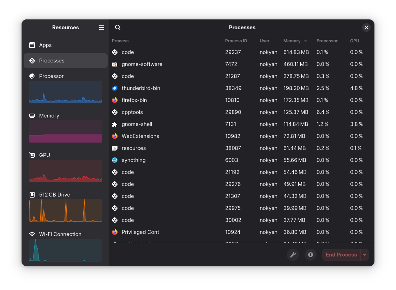Click the gnome-software process icon

coord(115,64)
